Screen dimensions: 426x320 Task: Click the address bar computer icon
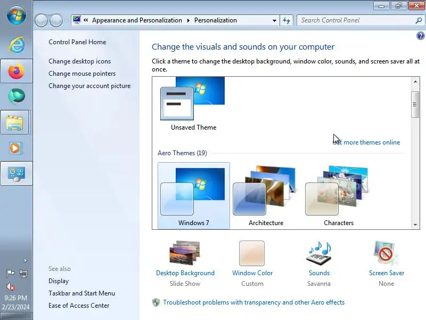[x=77, y=20]
